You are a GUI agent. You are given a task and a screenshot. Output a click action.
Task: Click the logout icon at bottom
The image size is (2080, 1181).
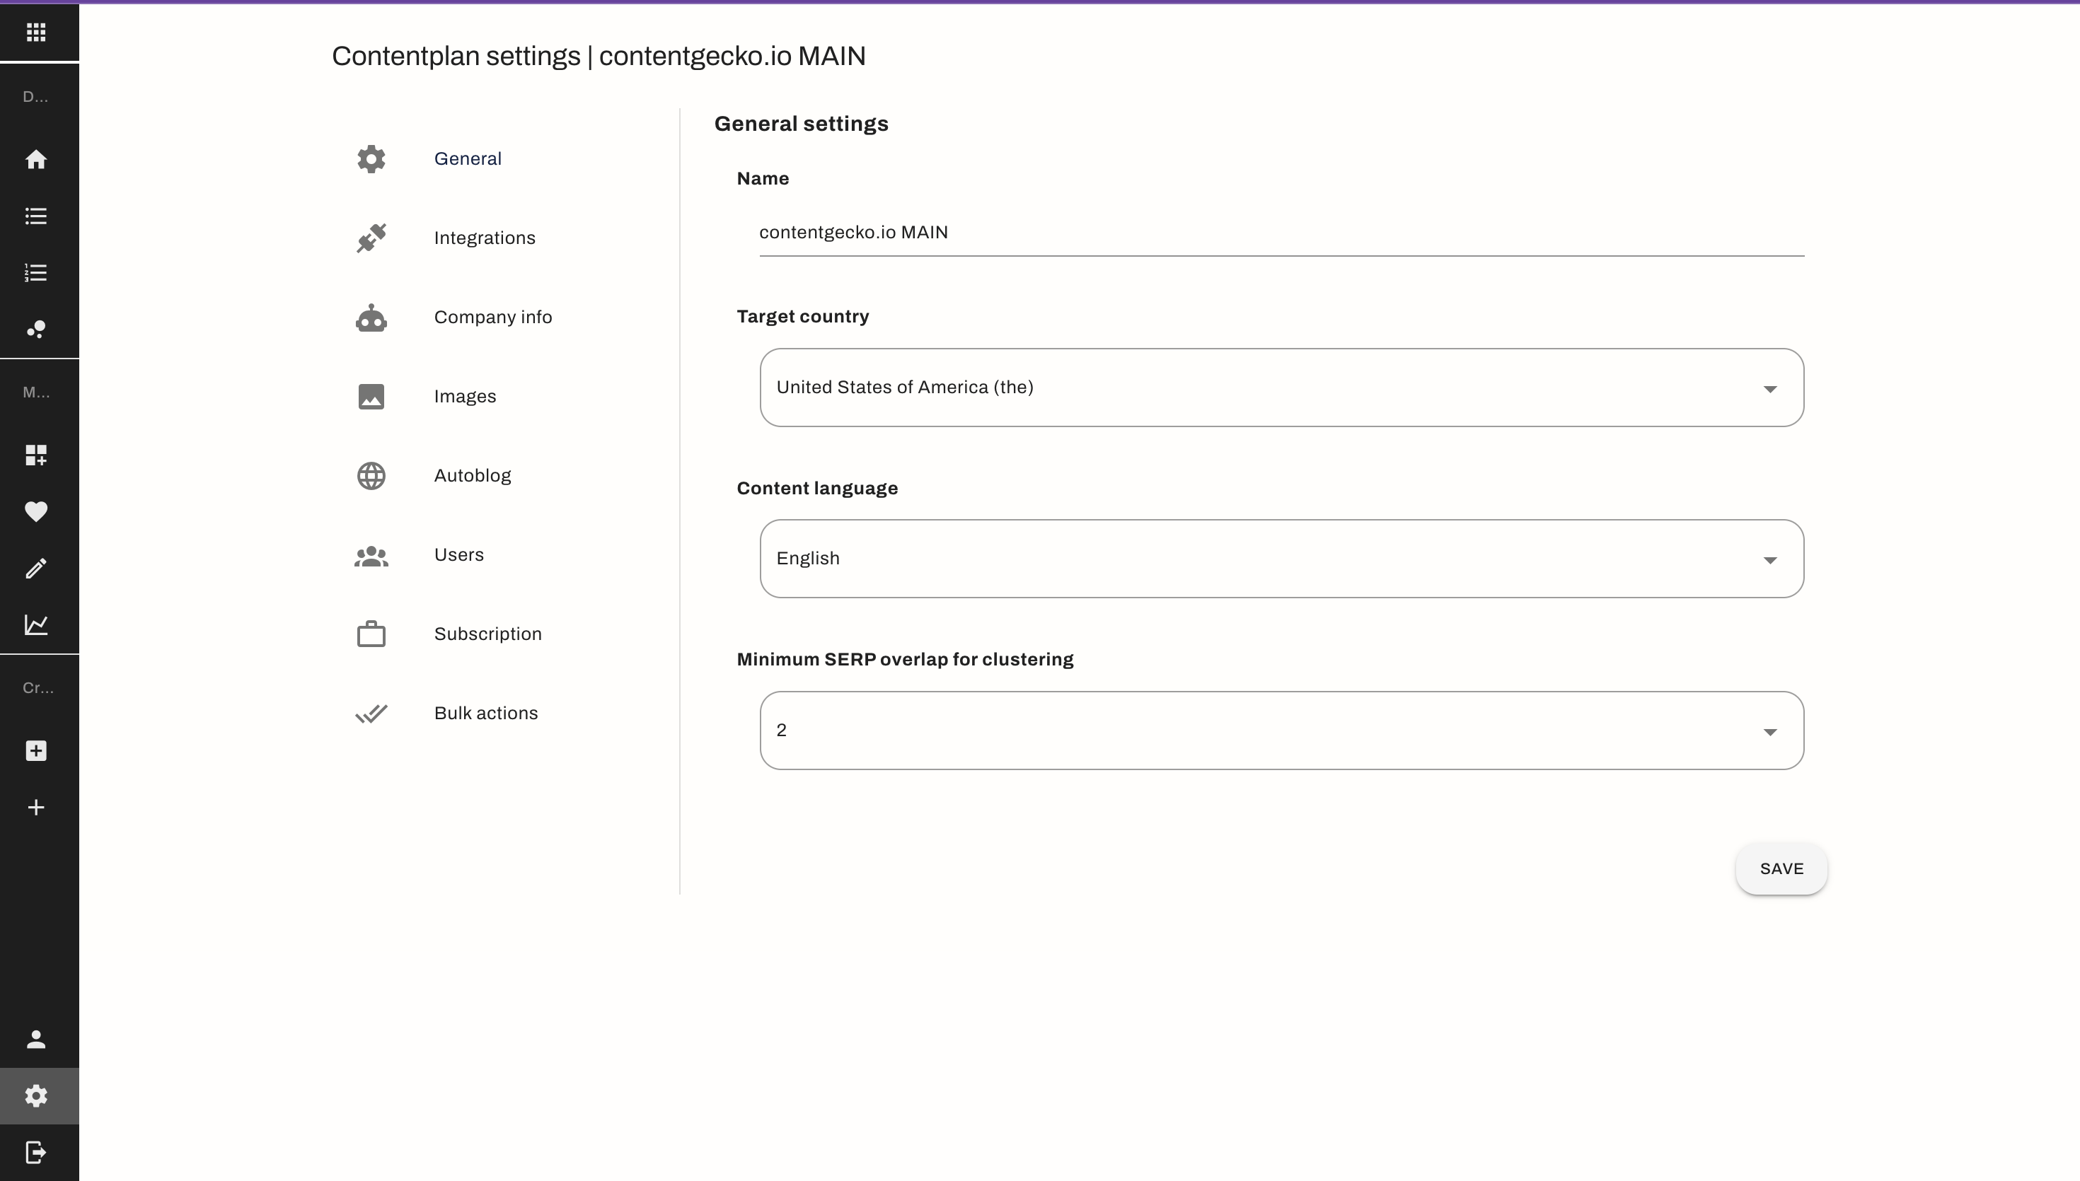(35, 1152)
